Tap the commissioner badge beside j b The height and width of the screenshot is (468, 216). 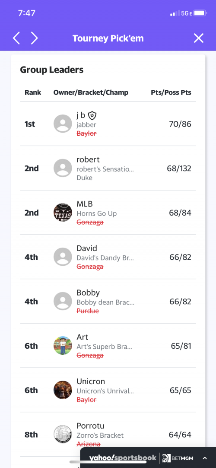[x=92, y=115]
